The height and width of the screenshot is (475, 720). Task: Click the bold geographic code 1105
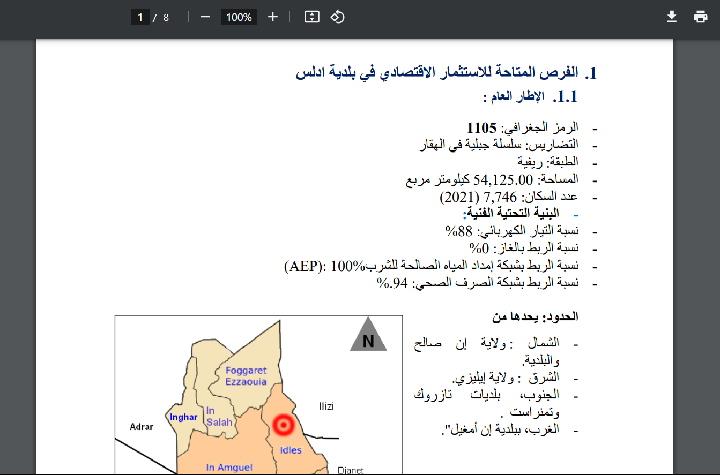point(482,129)
